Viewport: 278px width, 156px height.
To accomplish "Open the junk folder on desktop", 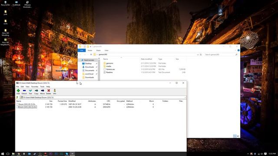I will point(5,13).
